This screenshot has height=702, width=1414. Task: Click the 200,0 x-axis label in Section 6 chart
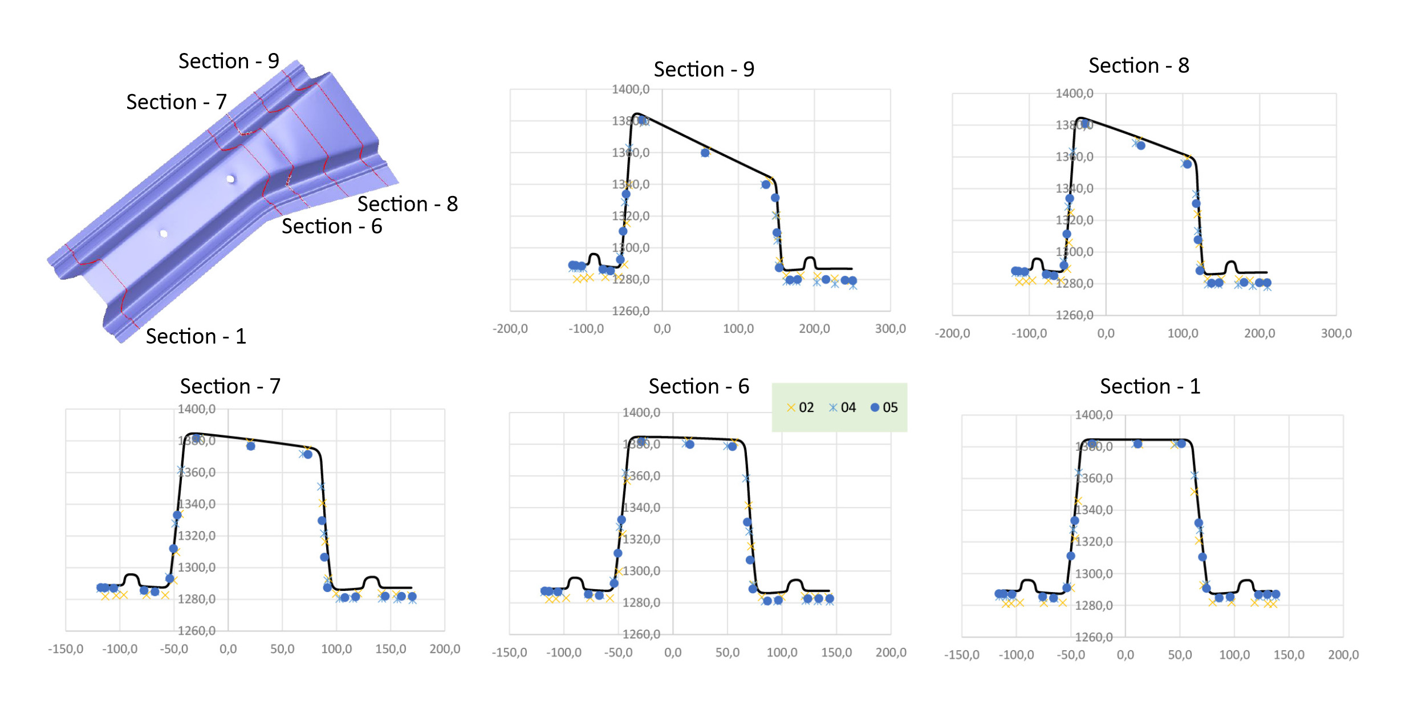point(891,652)
